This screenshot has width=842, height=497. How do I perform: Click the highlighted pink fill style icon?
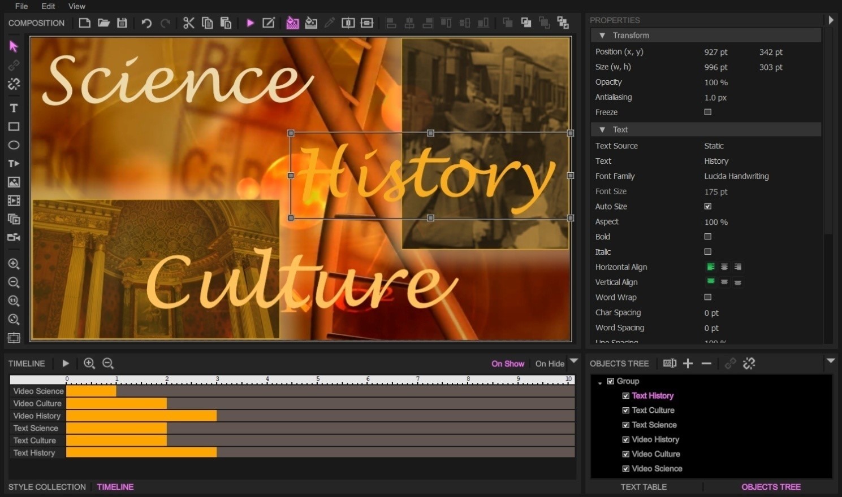click(292, 23)
